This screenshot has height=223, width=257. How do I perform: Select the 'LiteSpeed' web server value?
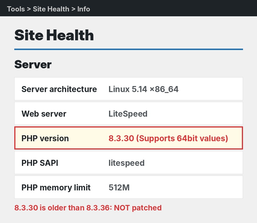coord(128,114)
